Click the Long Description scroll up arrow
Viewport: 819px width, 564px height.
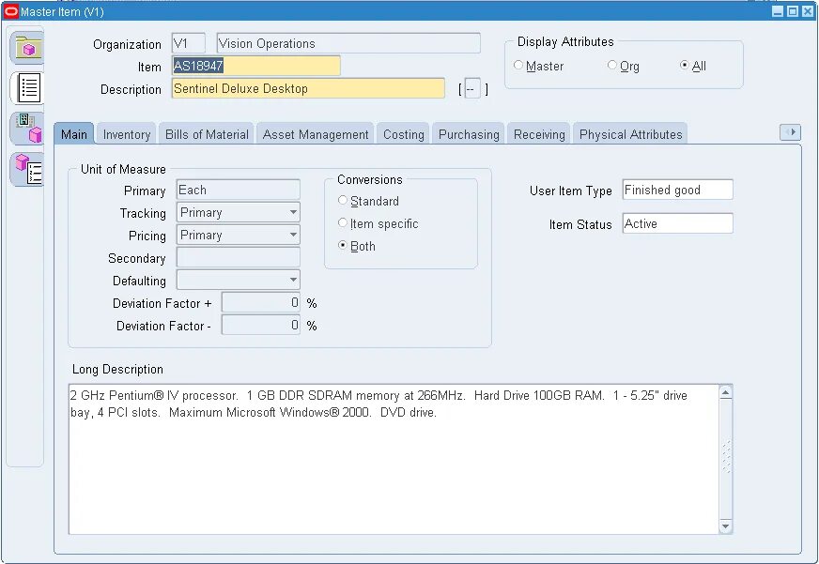(725, 392)
